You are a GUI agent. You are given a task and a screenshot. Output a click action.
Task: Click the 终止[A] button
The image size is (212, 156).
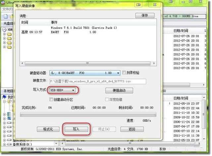click(x=104, y=129)
